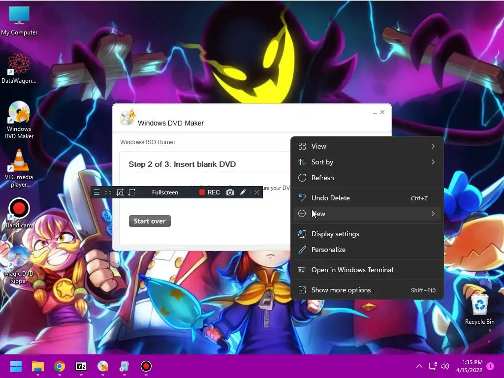Screen dimensions: 504x378
Task: Open the Sort by submenu
Action: point(367,162)
